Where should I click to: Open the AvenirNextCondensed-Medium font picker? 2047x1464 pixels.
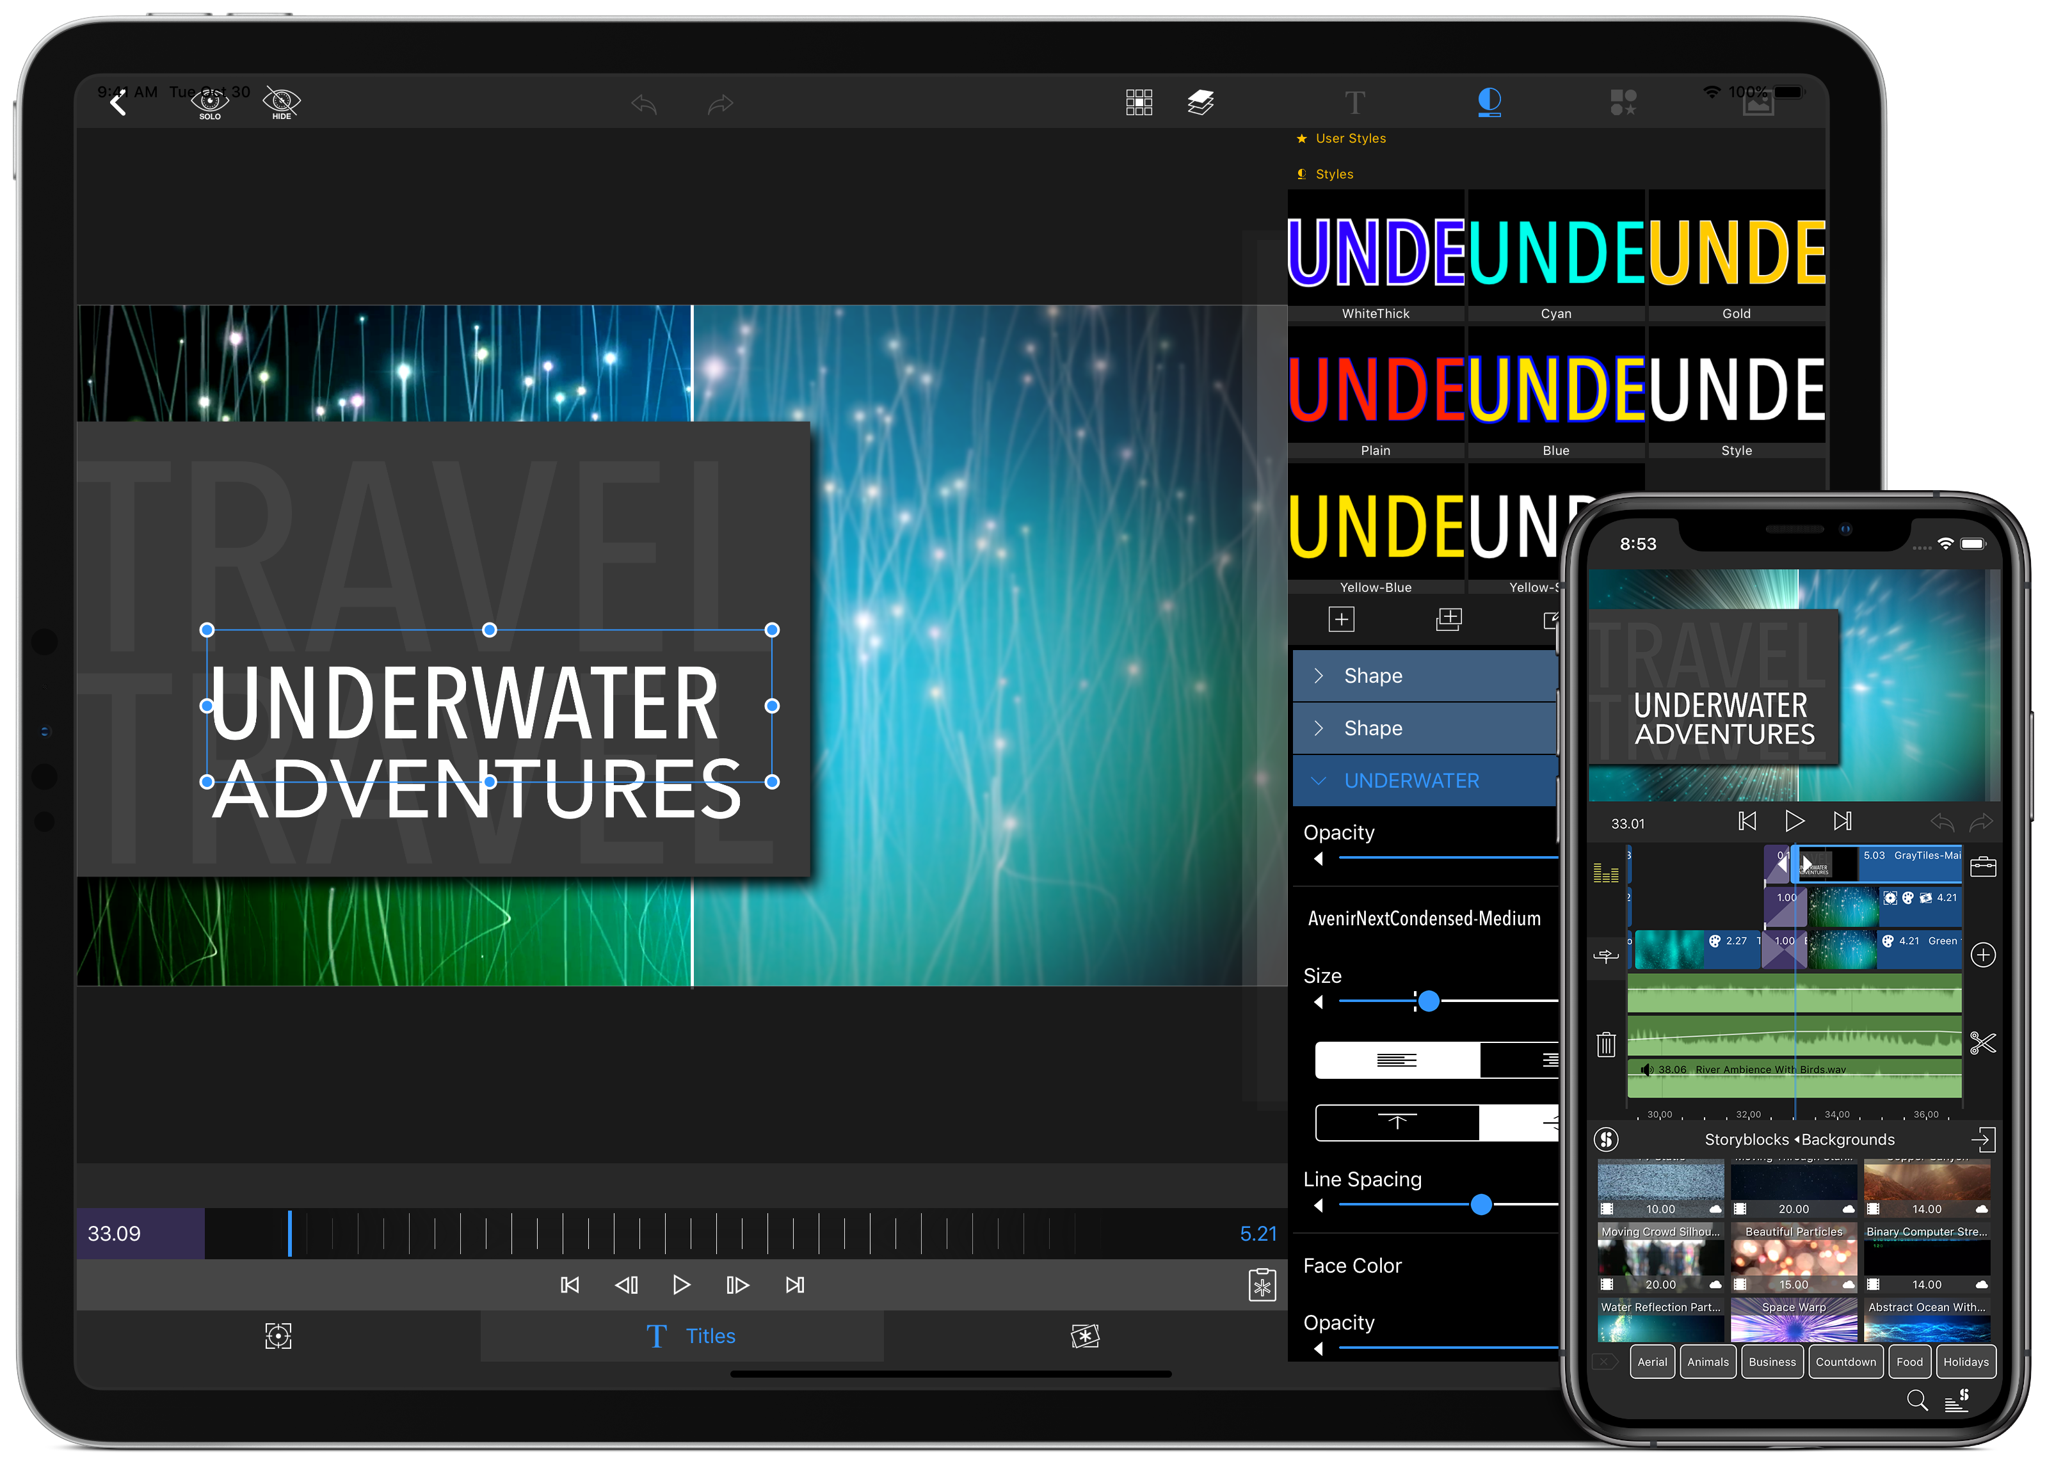1425,919
